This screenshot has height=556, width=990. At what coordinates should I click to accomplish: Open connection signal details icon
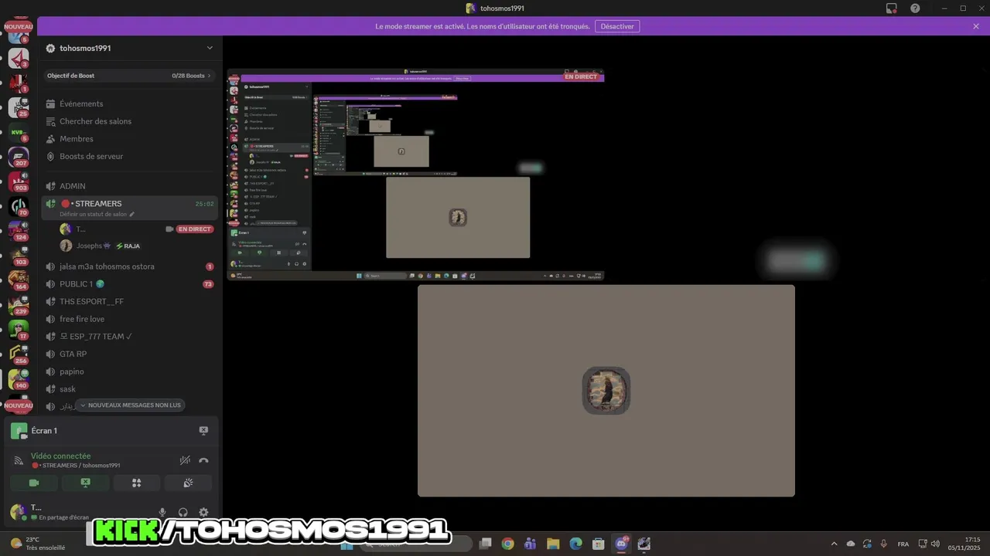[19, 460]
